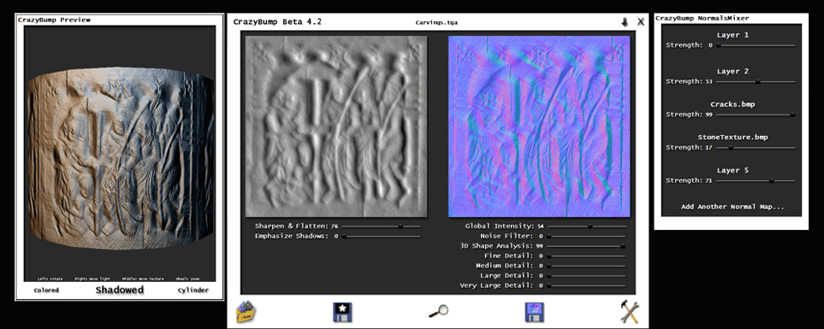824x329 pixels.
Task: Select the Cracks.bmp layer name
Action: point(732,104)
